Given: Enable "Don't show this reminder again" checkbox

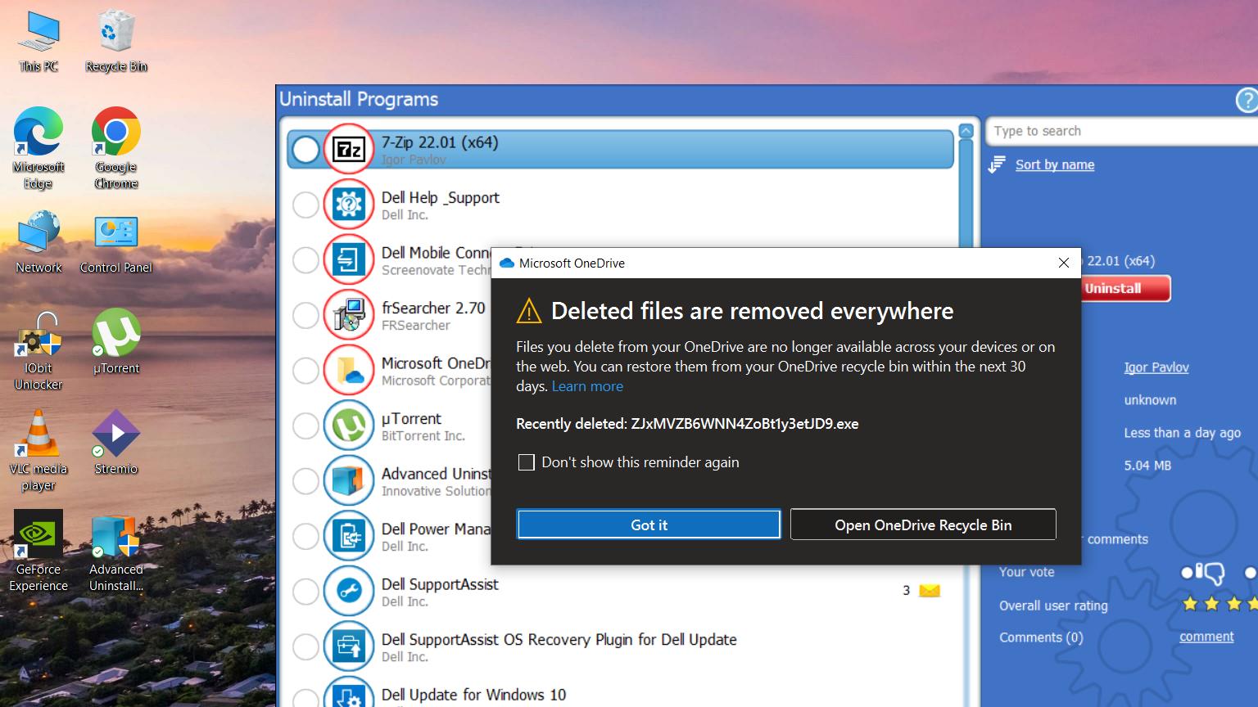Looking at the screenshot, I should (x=527, y=462).
